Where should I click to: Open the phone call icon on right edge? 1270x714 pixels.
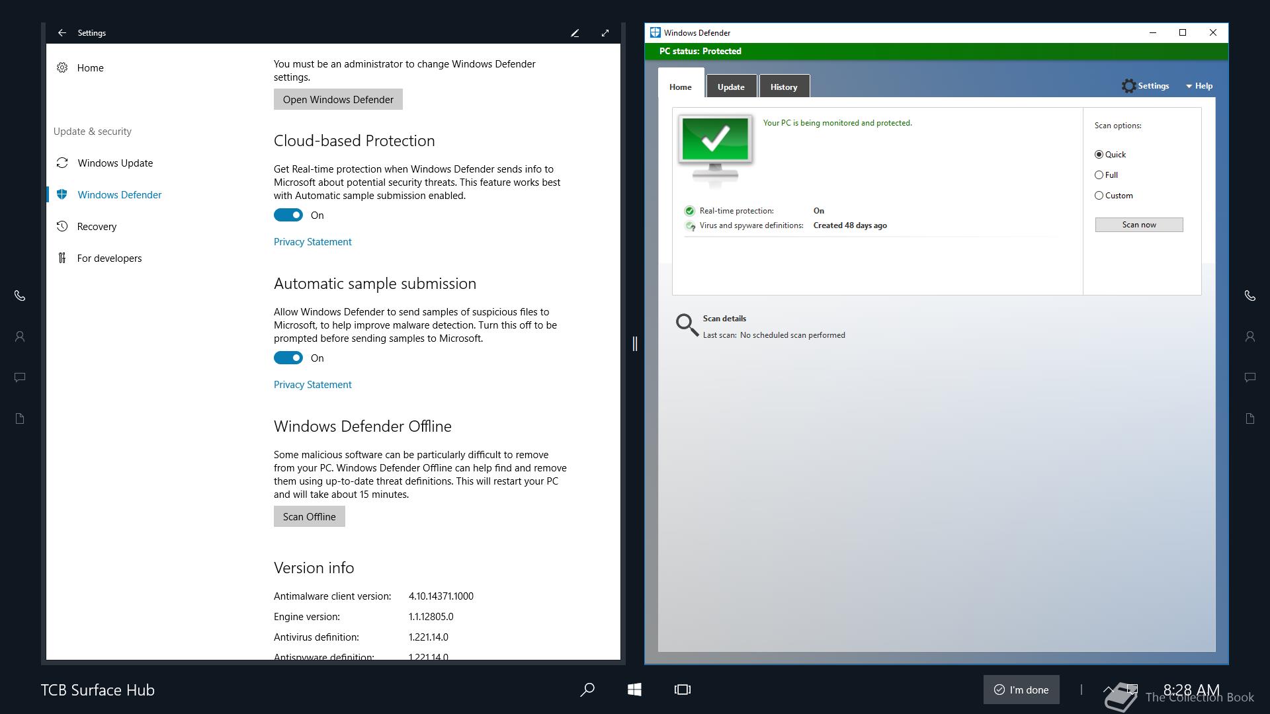[x=1250, y=296]
